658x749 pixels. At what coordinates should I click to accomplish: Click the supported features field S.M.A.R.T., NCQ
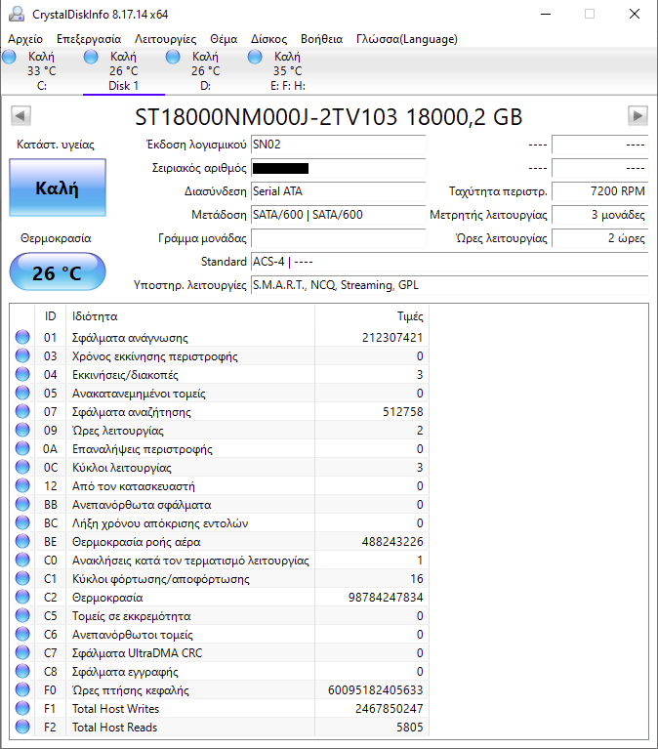click(449, 285)
